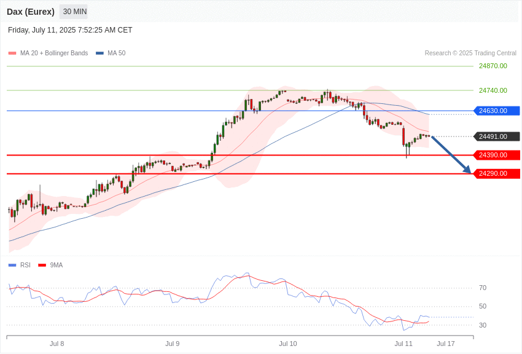Click the RSI 50 axis label
The height and width of the screenshot is (354, 522).
point(483,306)
